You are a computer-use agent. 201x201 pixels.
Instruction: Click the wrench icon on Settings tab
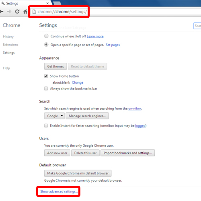pyautogui.click(x=3, y=3)
